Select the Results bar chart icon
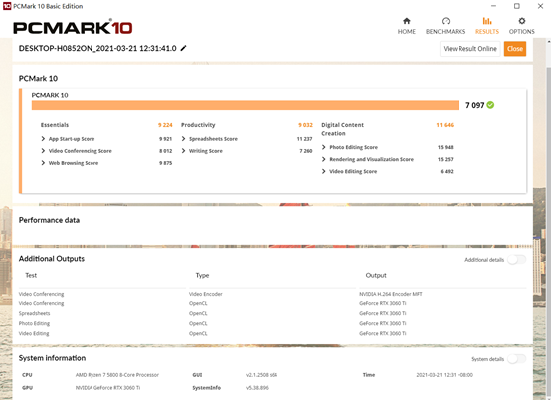This screenshot has height=400, width=551. [x=487, y=21]
